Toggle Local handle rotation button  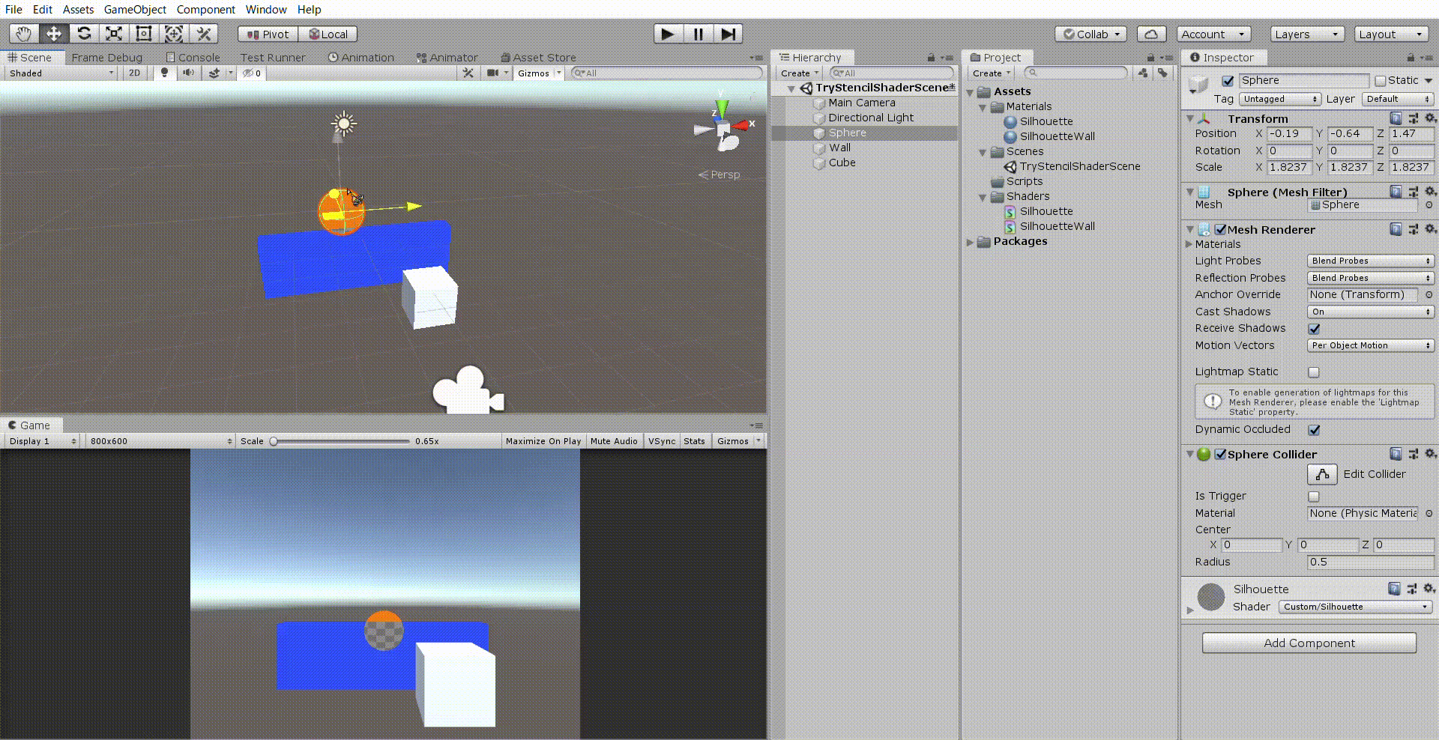tap(328, 34)
